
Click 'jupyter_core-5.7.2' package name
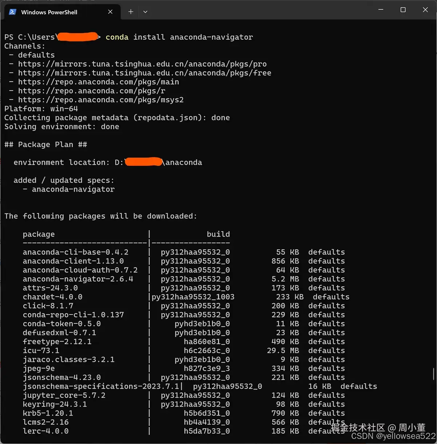pyautogui.click(x=64, y=395)
